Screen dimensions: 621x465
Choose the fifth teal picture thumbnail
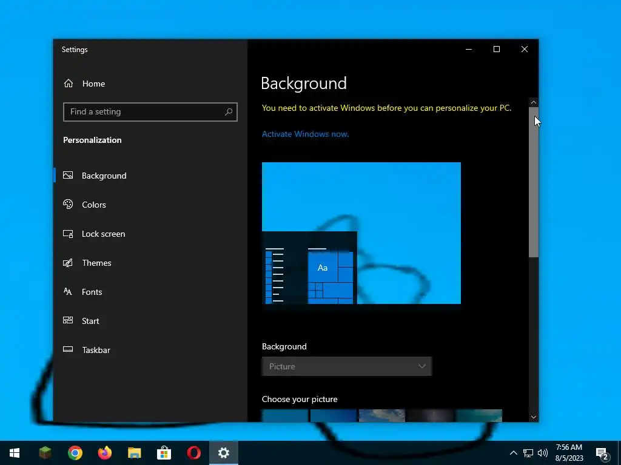tap(479, 415)
